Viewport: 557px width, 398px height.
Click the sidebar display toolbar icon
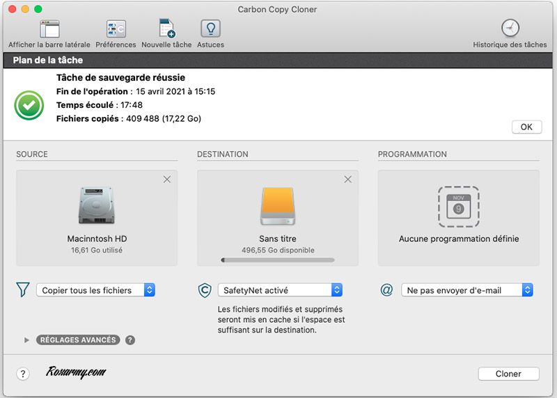point(49,29)
